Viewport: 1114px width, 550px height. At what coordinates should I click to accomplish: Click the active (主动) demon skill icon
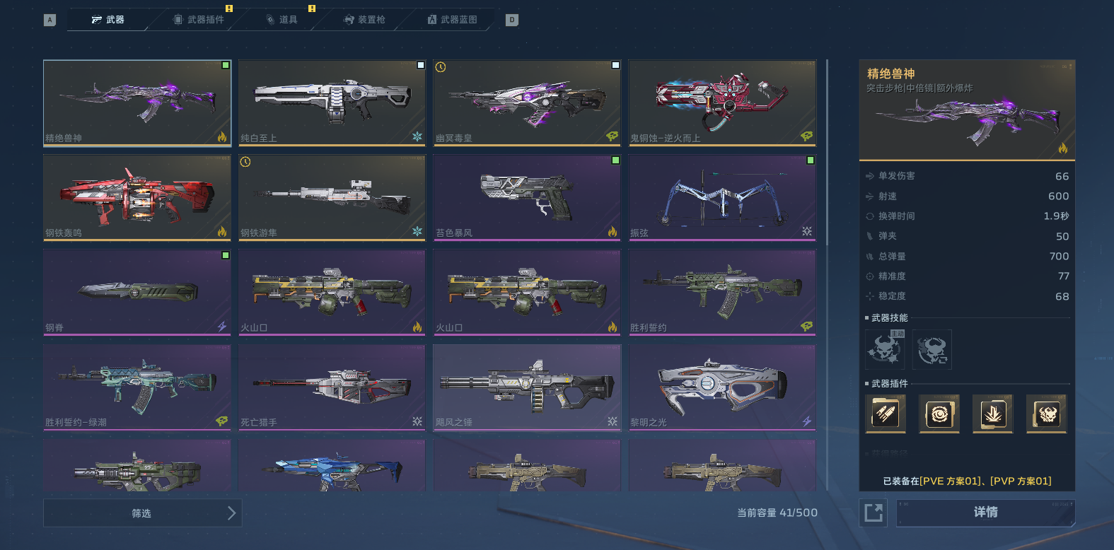(886, 349)
